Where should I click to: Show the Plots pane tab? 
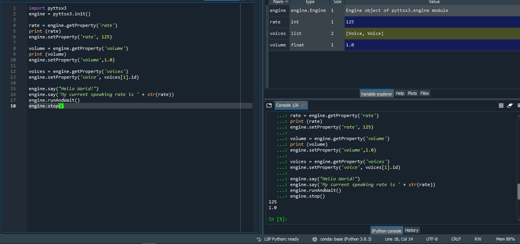pyautogui.click(x=412, y=93)
